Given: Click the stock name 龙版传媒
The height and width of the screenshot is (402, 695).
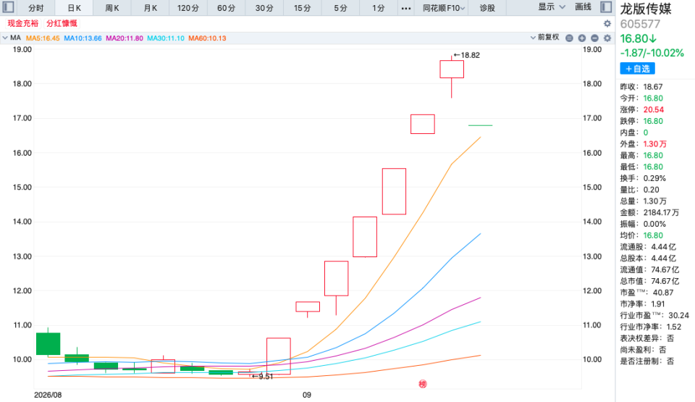Looking at the screenshot, I should click(x=646, y=9).
